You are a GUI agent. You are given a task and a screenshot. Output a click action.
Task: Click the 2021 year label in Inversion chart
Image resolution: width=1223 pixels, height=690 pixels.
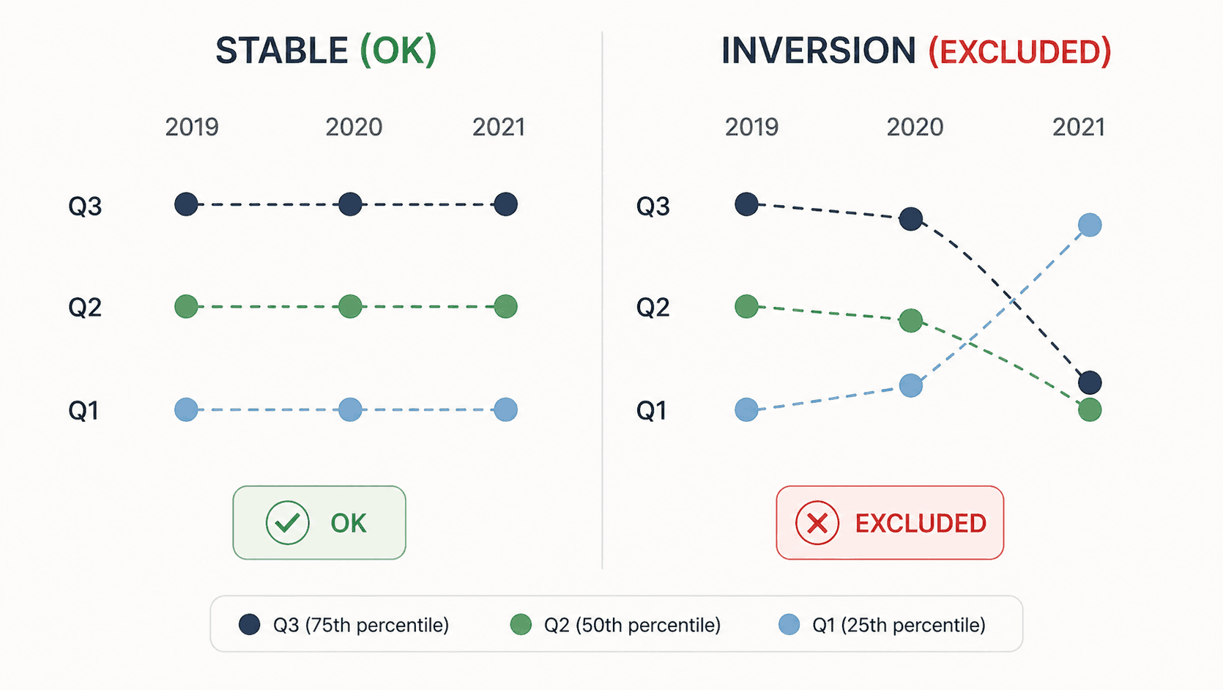[x=1078, y=127]
